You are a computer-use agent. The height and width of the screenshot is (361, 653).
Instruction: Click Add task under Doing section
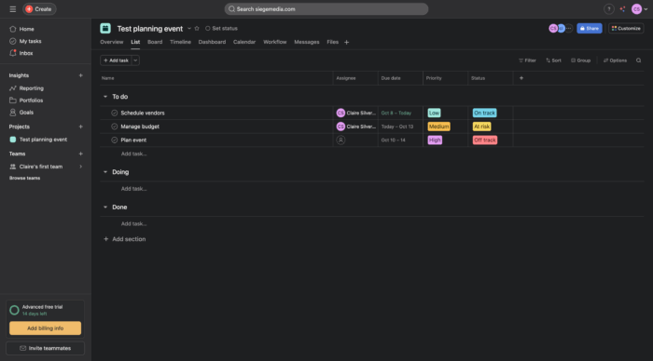click(133, 189)
